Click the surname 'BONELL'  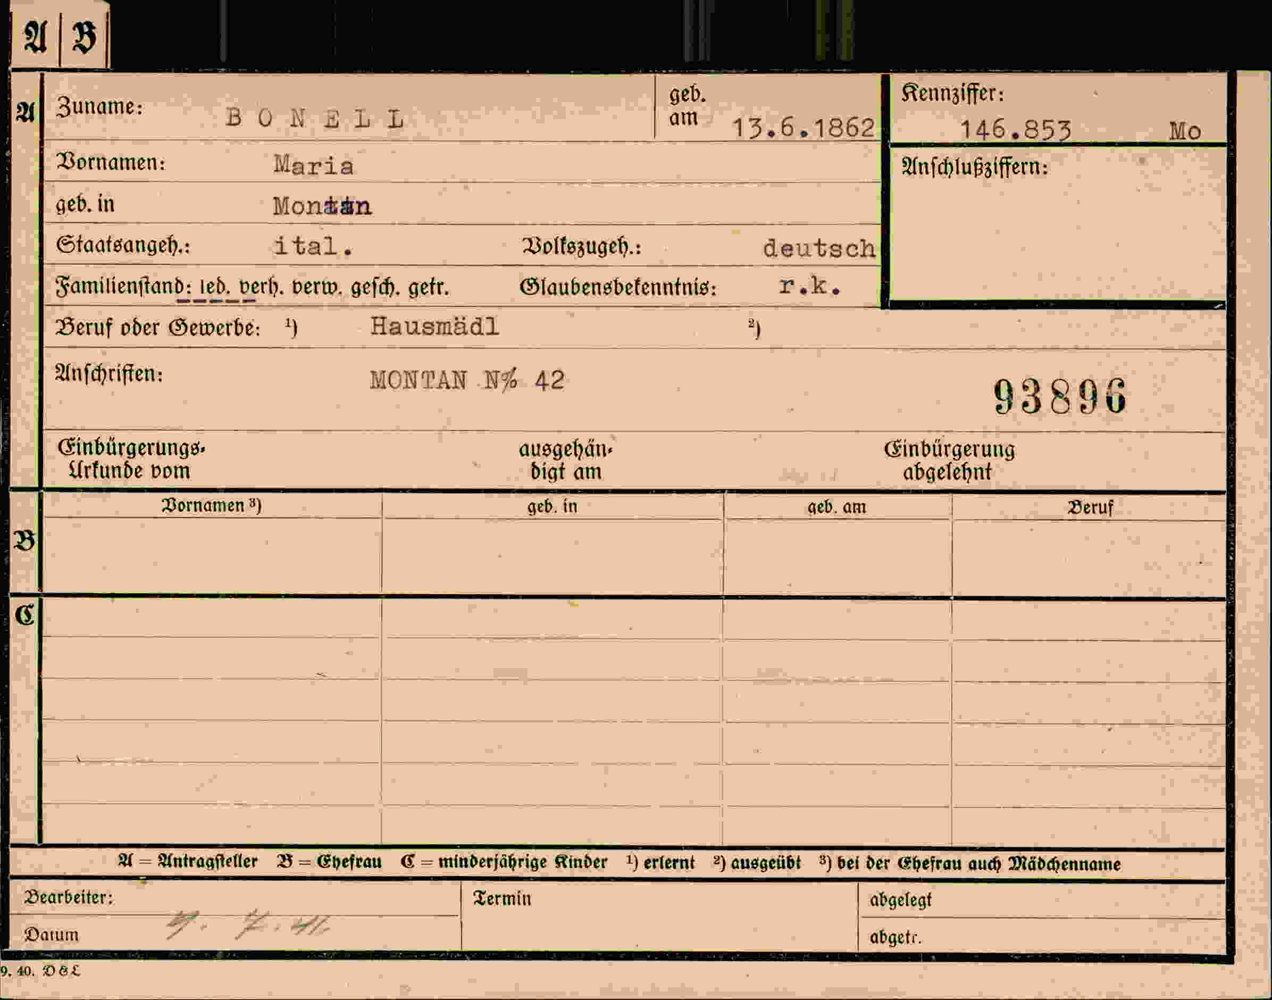[x=315, y=119]
